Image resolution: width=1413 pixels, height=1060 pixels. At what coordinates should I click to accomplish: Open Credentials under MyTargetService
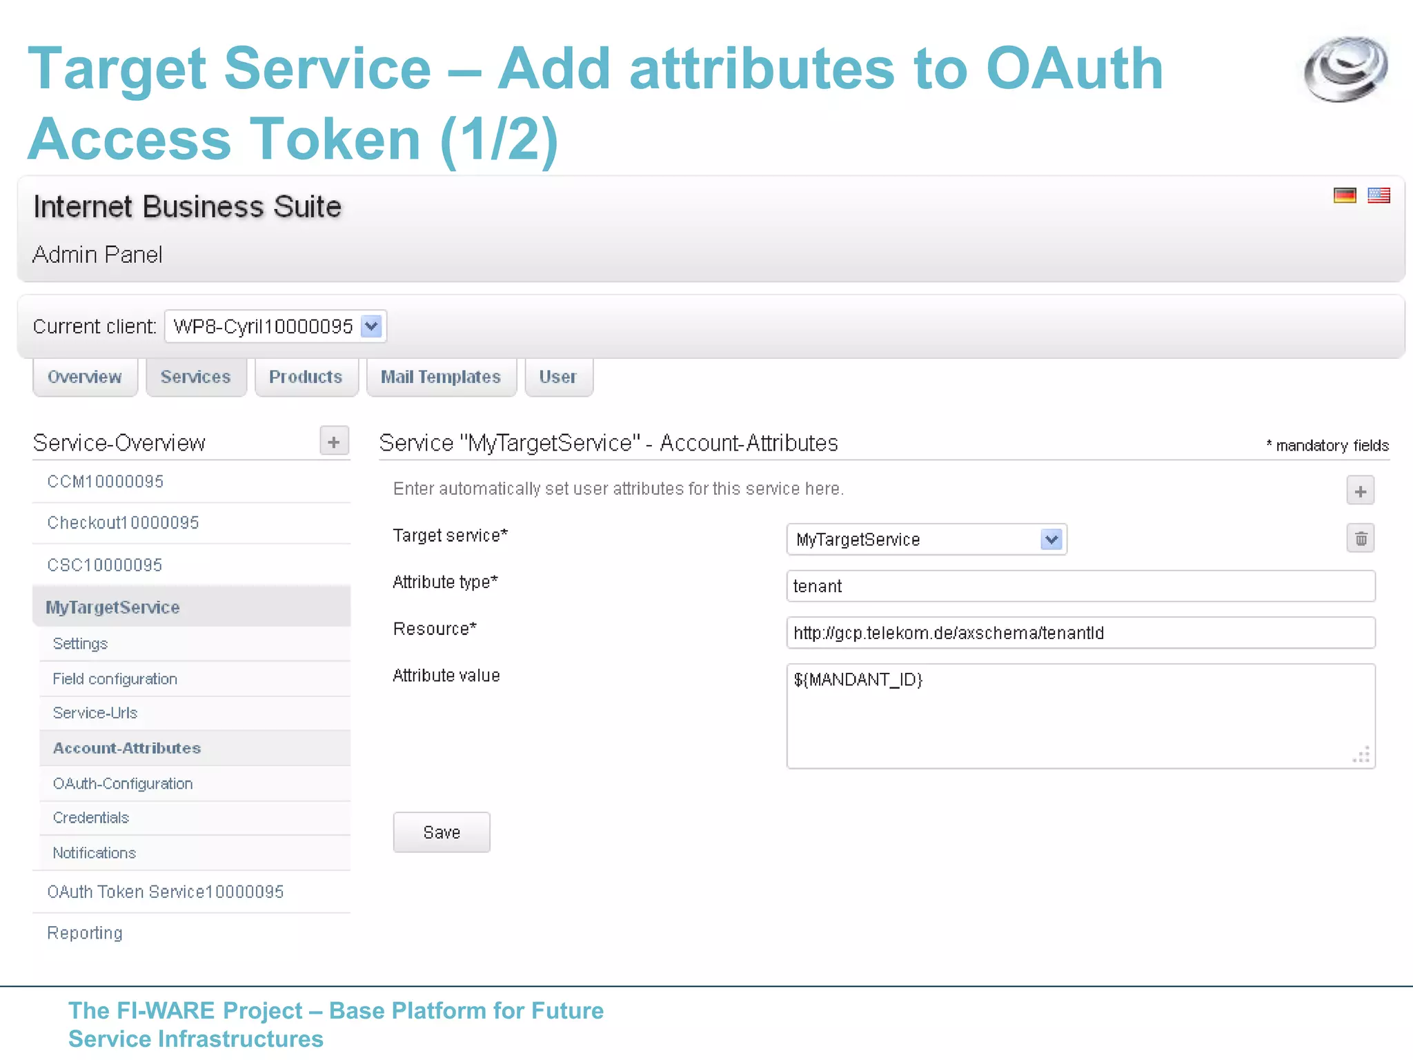tap(195, 818)
